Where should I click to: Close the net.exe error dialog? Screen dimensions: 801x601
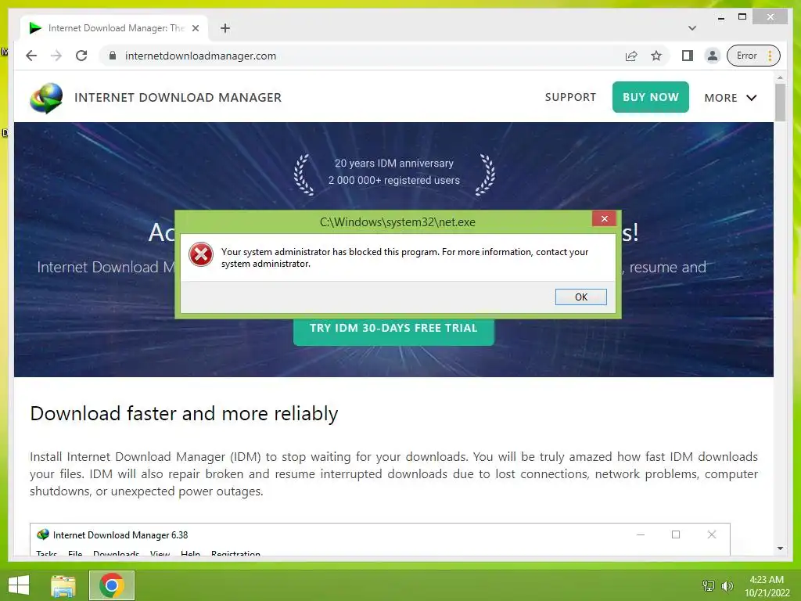click(x=605, y=219)
